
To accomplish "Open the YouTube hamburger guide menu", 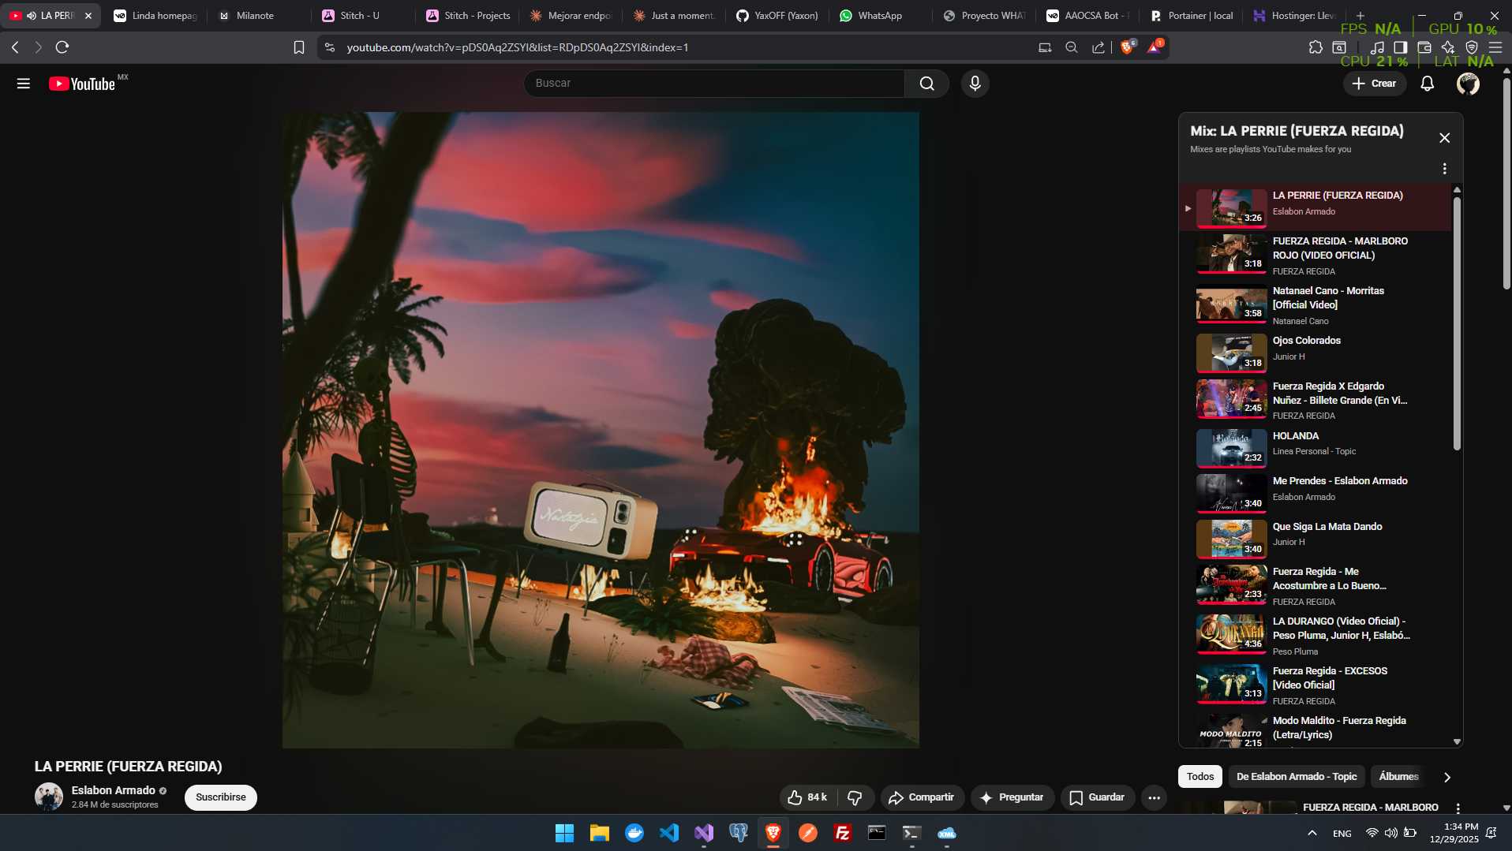I will (x=24, y=84).
